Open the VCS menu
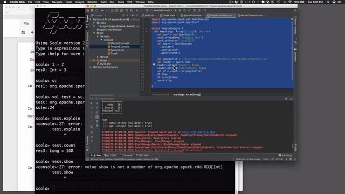345x194 pixels. [x=129, y=2]
